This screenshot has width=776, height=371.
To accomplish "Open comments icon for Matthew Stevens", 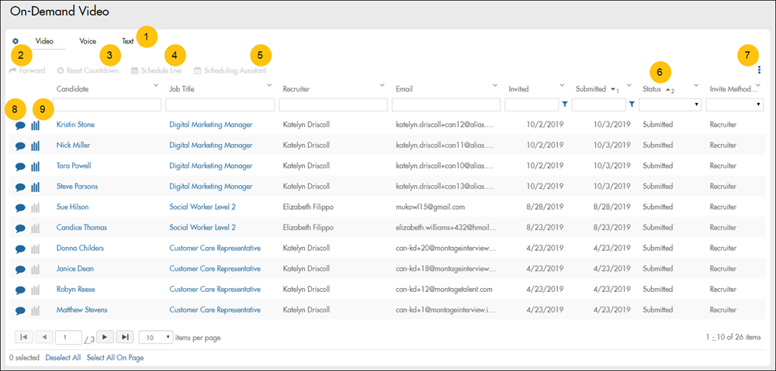I will click(x=19, y=310).
